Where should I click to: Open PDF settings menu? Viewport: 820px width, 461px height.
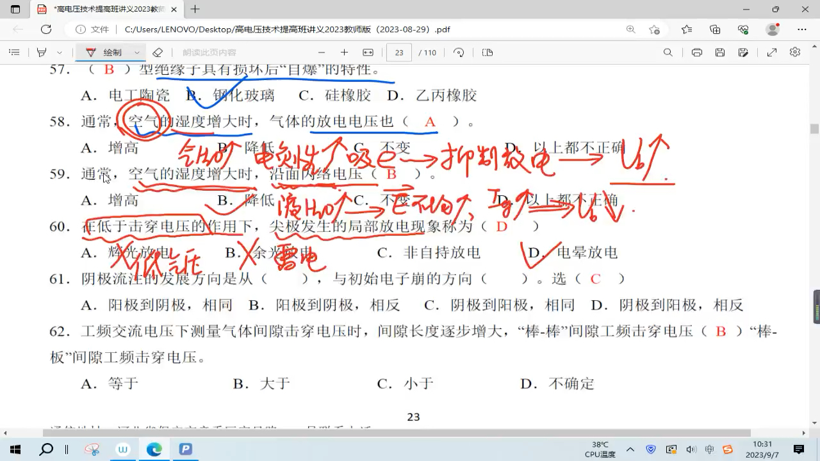[x=794, y=52]
